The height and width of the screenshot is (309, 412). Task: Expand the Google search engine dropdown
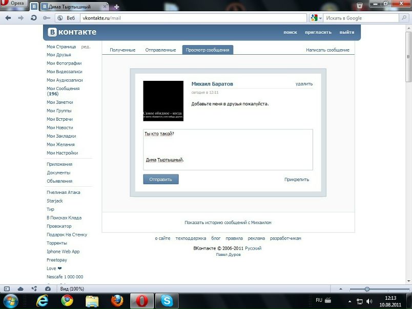coord(316,18)
